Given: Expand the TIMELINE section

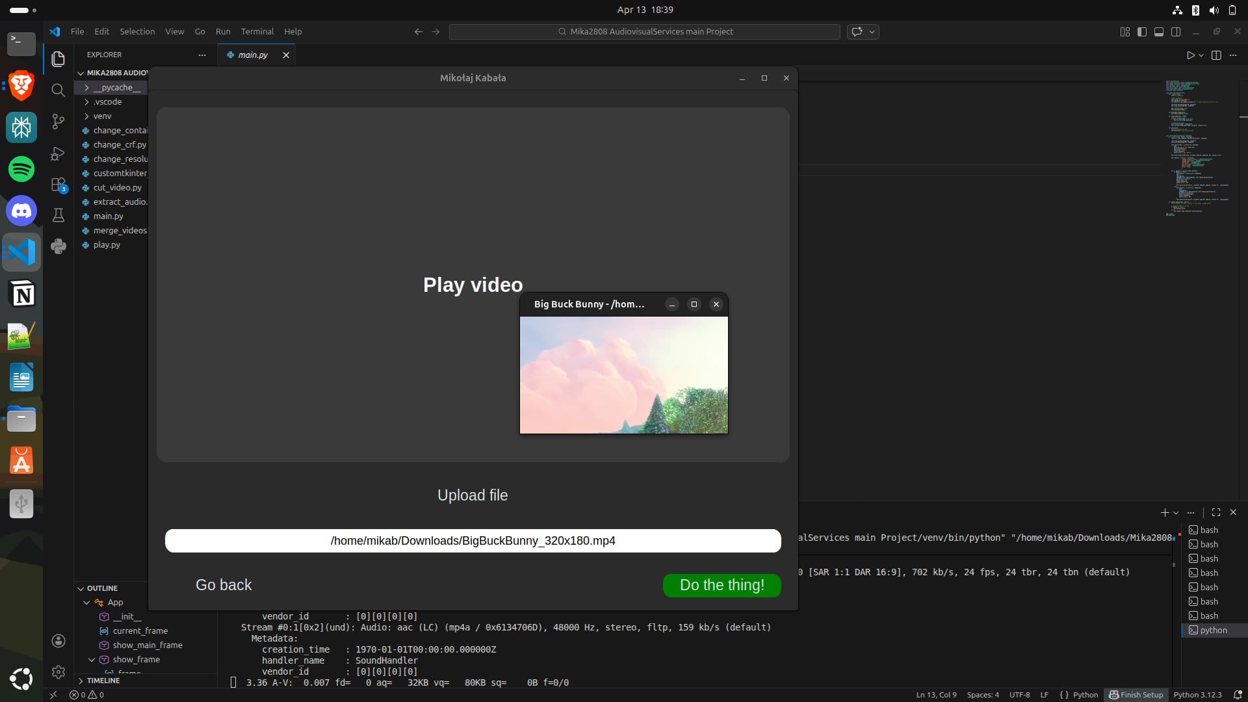Looking at the screenshot, I should pos(103,681).
